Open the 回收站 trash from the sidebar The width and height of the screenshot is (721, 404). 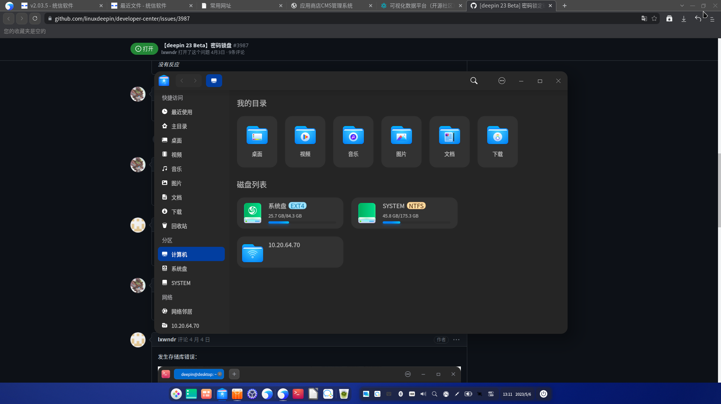pos(179,226)
